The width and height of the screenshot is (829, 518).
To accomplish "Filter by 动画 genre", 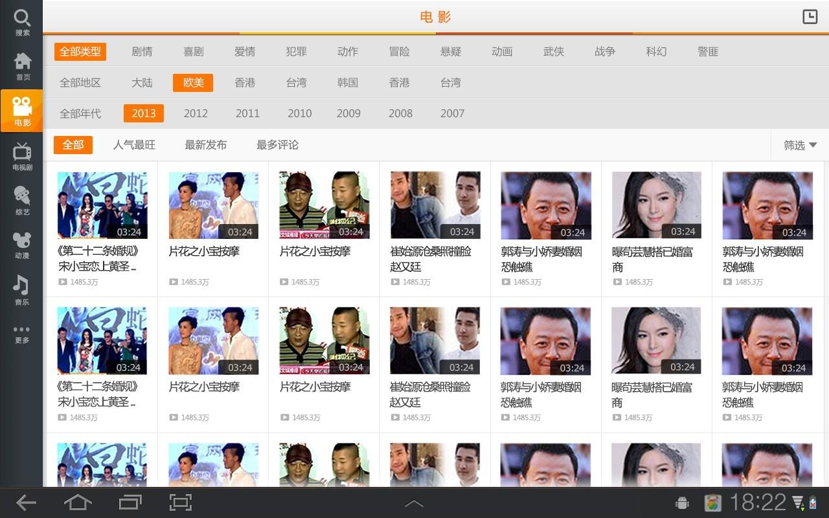I will point(502,51).
